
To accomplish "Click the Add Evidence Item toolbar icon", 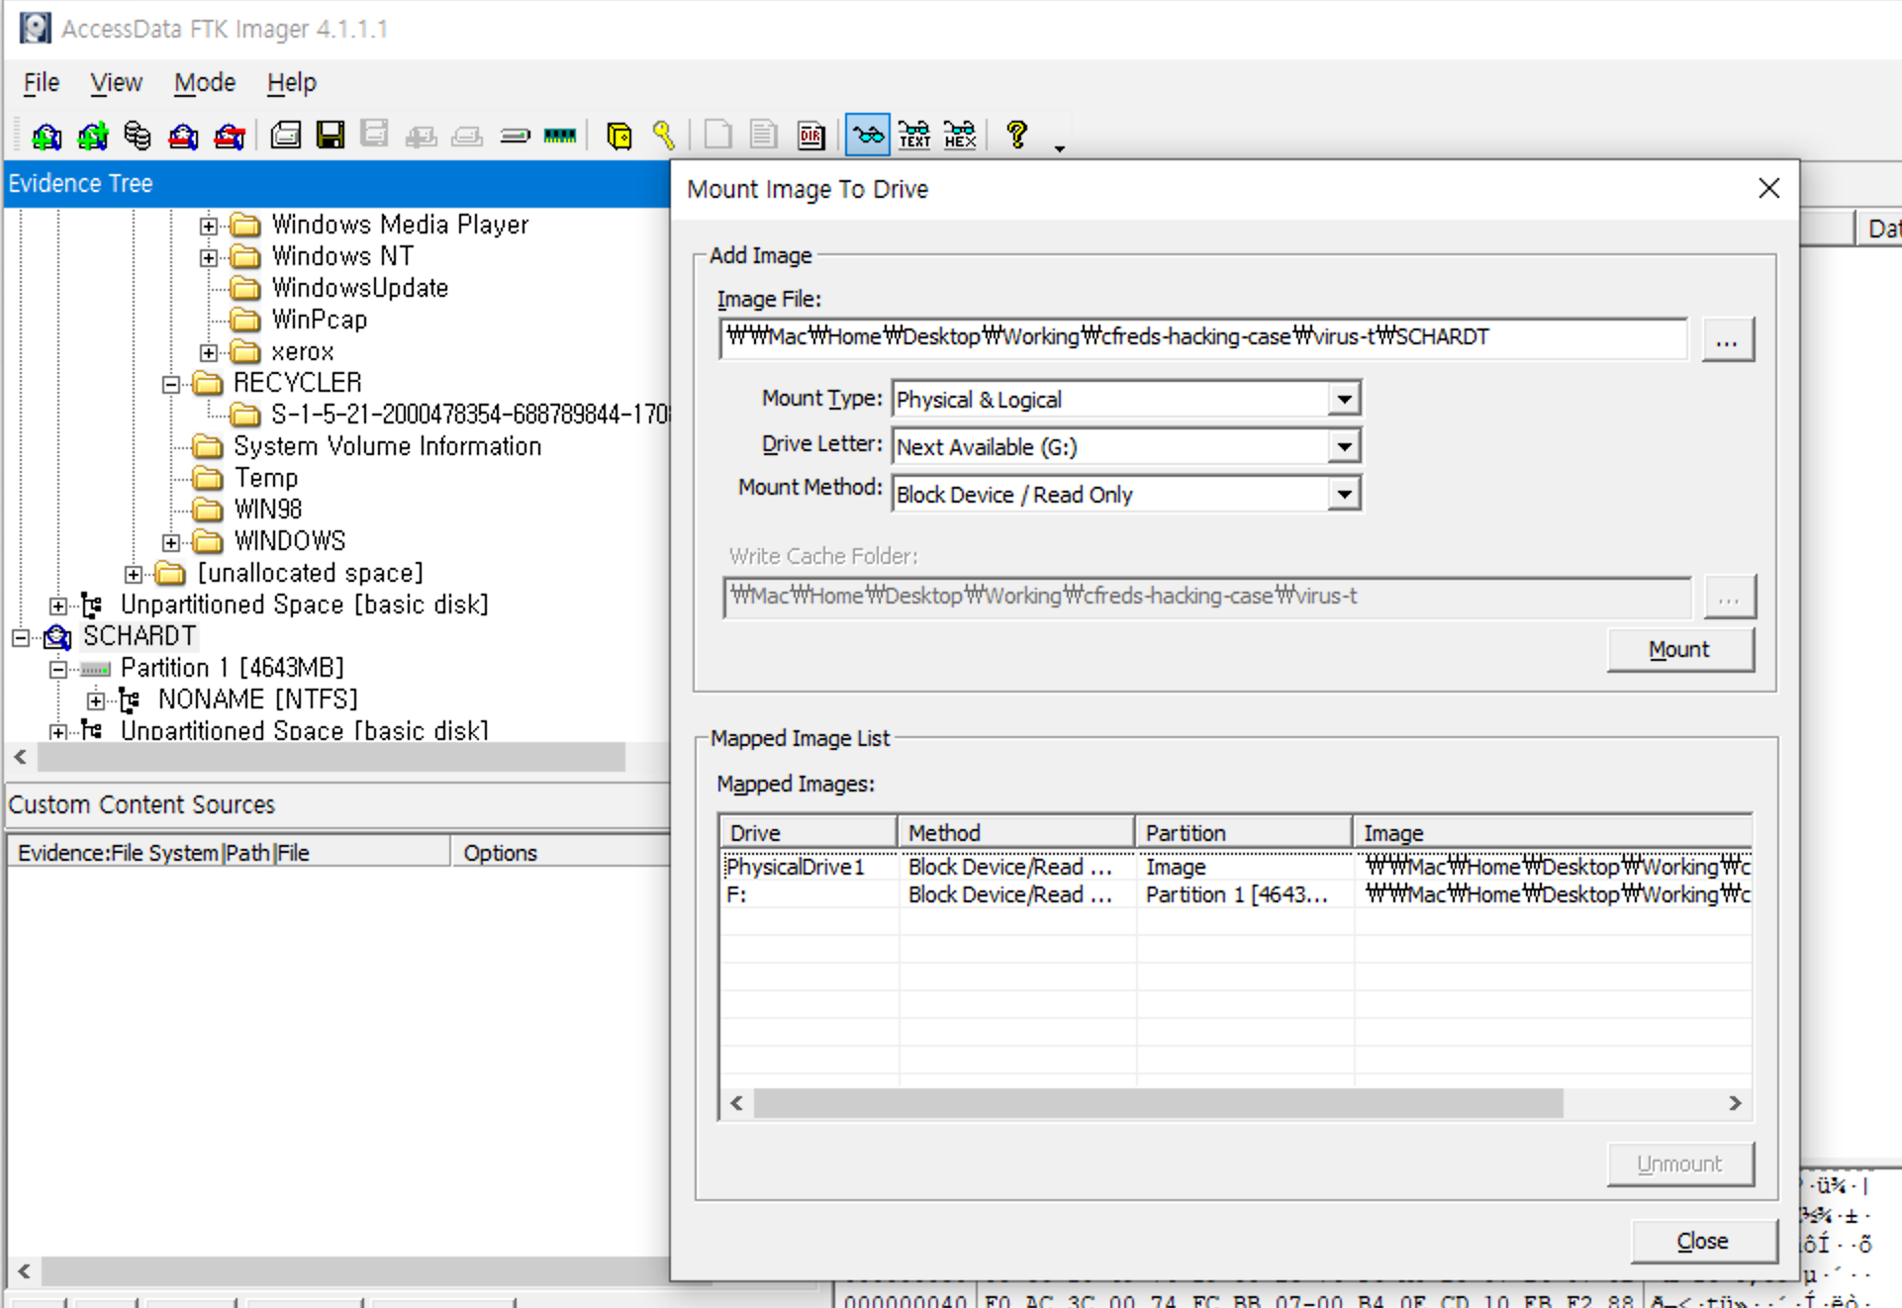I will pos(46,136).
